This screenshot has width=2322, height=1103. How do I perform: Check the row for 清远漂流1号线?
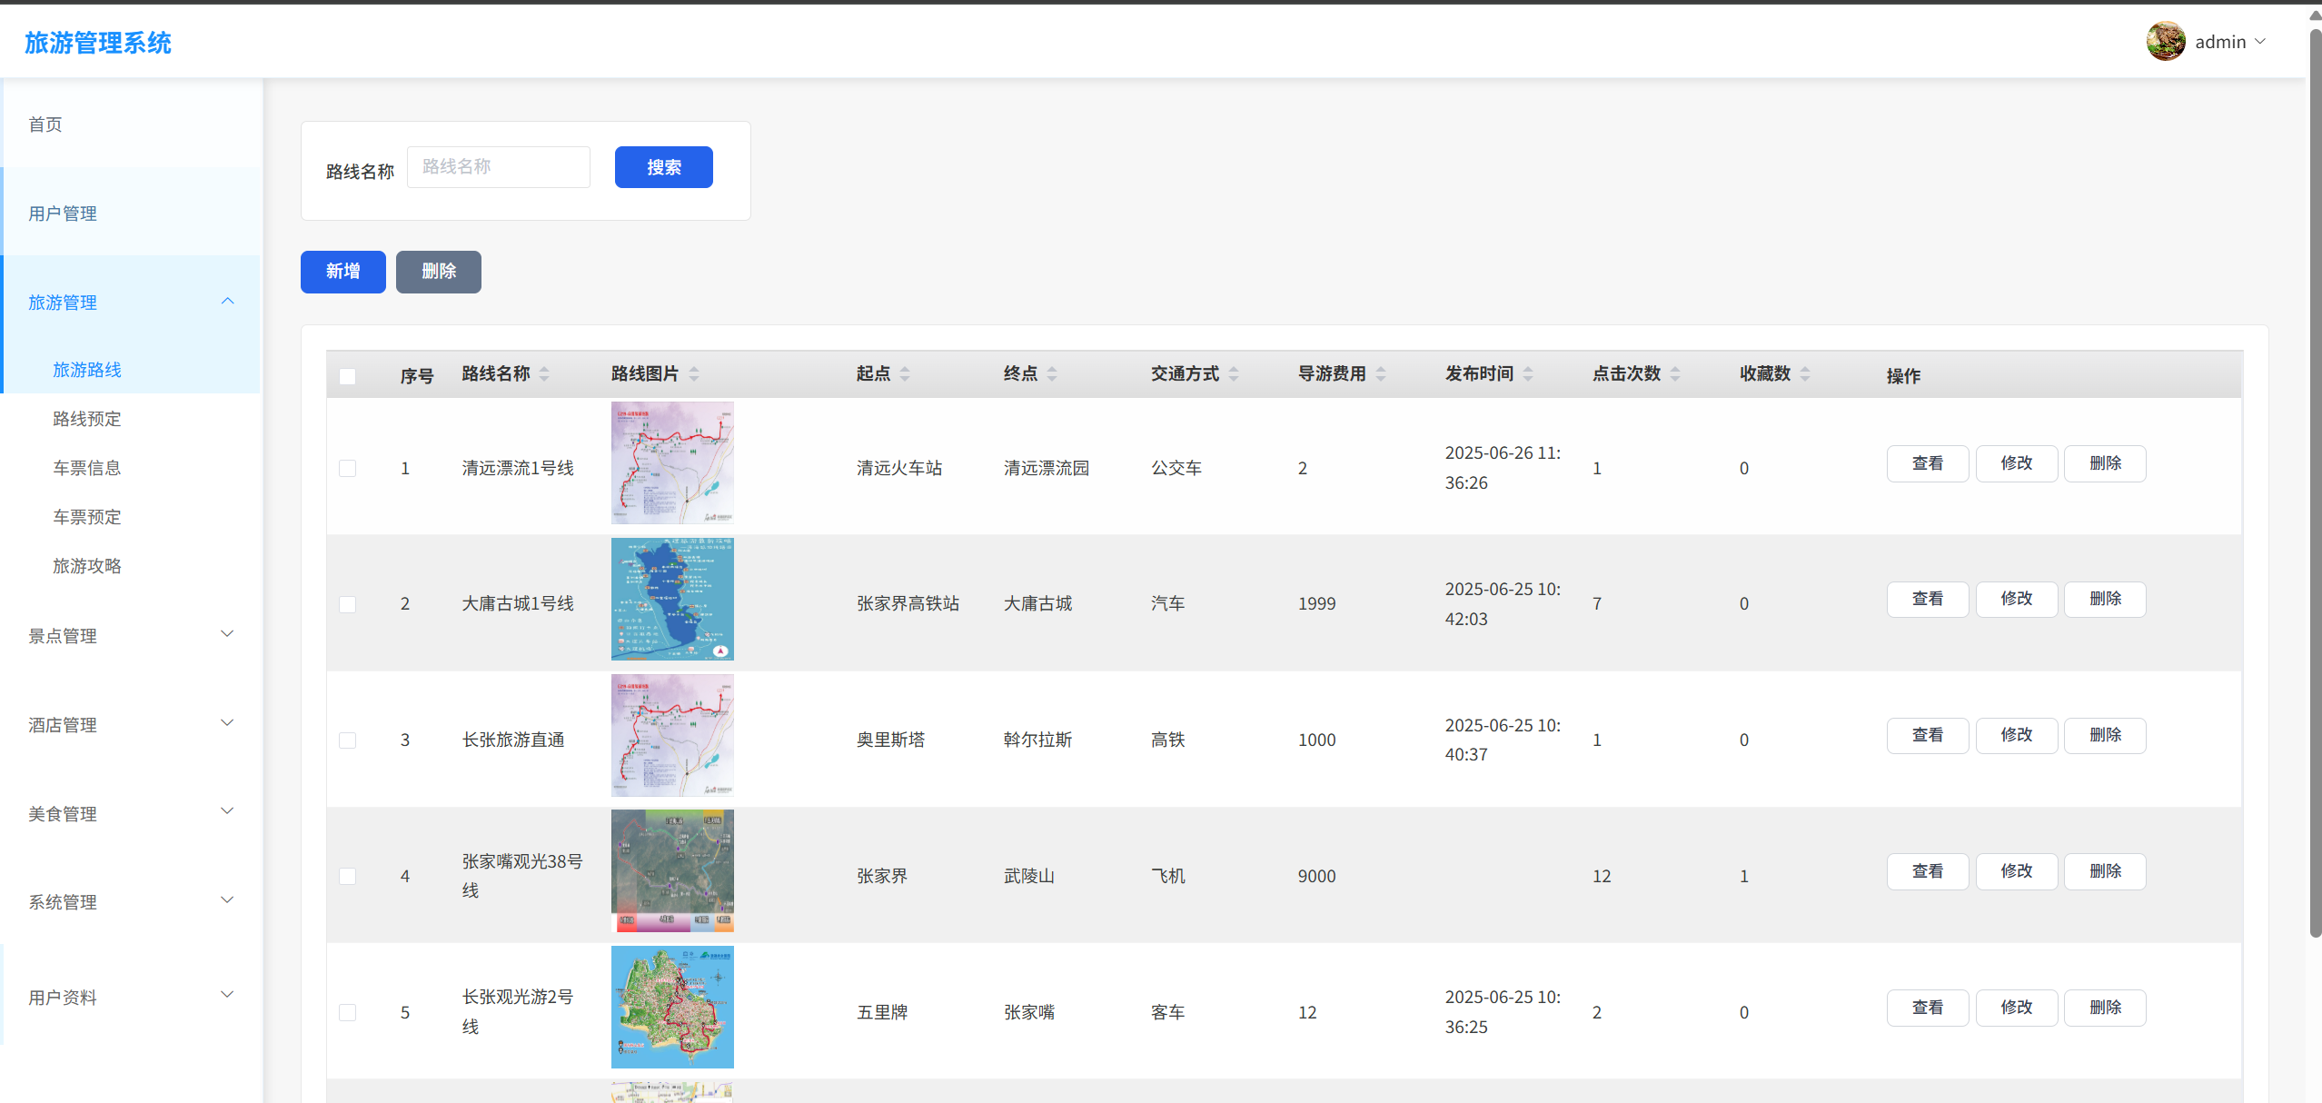(x=347, y=468)
